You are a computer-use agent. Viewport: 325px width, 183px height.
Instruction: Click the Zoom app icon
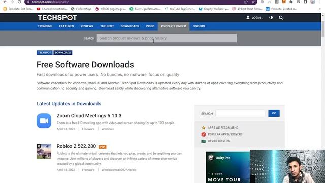tap(44, 121)
